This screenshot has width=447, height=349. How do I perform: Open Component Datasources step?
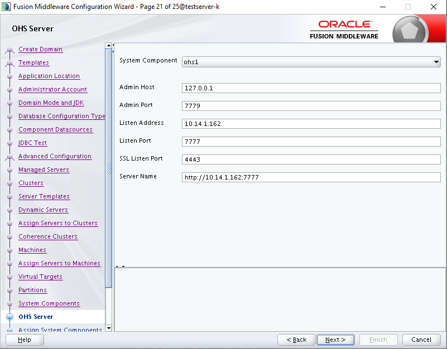point(55,130)
